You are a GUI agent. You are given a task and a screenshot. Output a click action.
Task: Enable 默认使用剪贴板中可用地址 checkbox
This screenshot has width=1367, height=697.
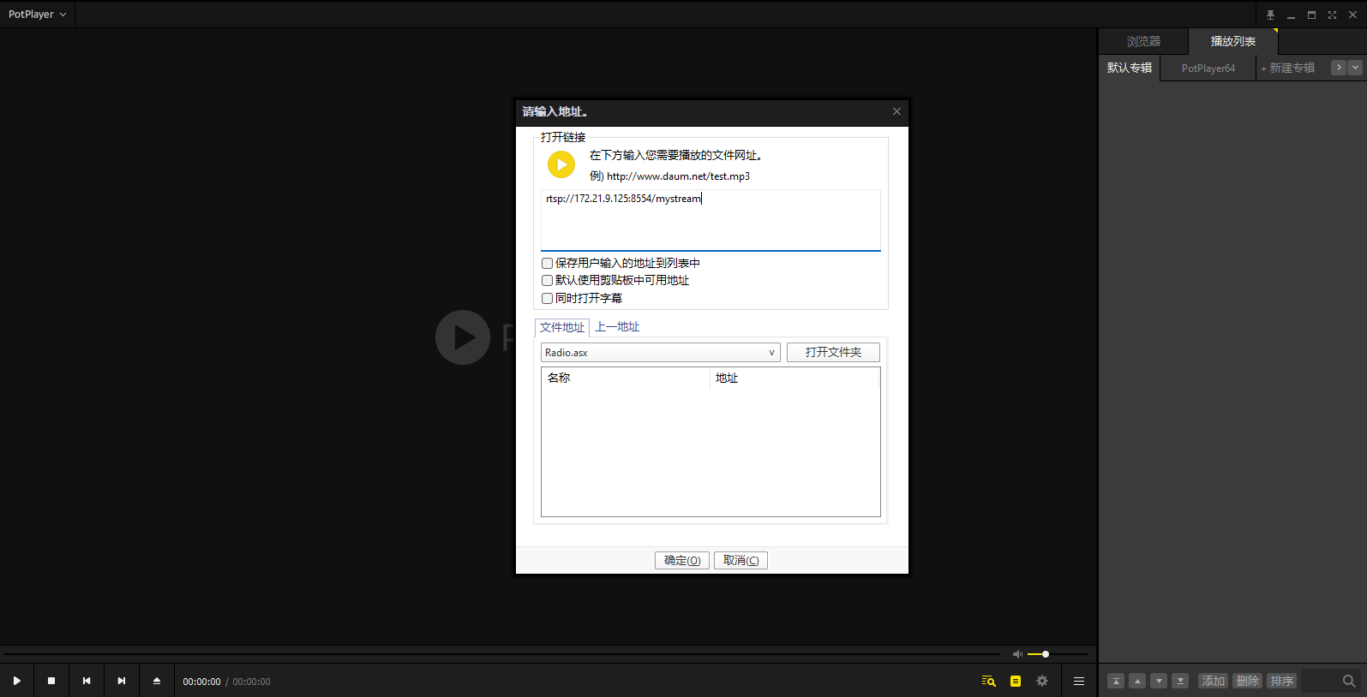pos(547,280)
